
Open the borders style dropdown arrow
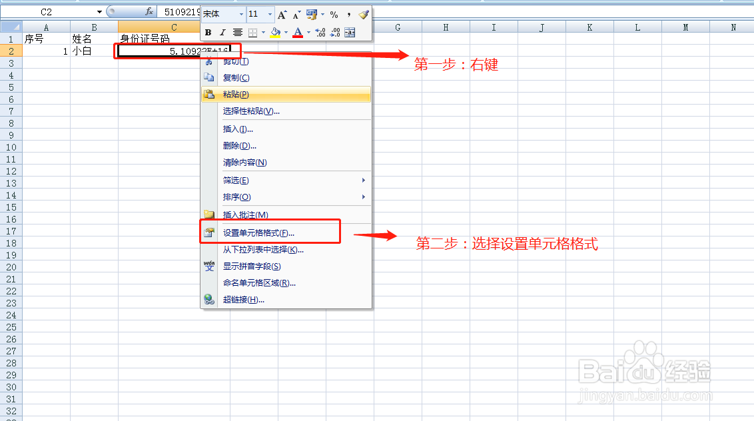263,32
